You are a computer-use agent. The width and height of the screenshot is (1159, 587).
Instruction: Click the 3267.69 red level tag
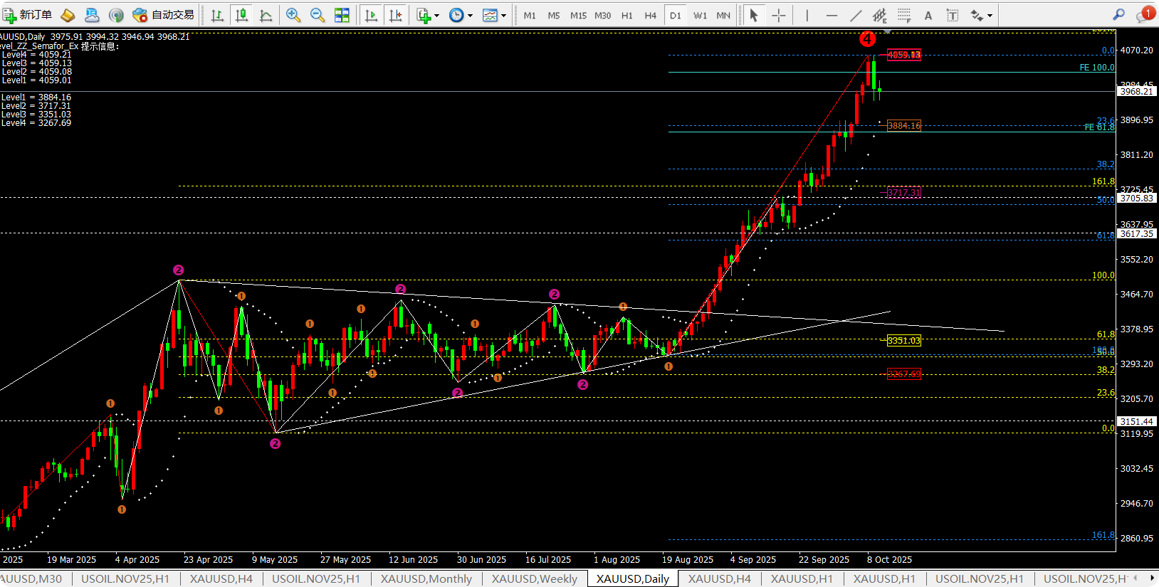click(x=903, y=374)
